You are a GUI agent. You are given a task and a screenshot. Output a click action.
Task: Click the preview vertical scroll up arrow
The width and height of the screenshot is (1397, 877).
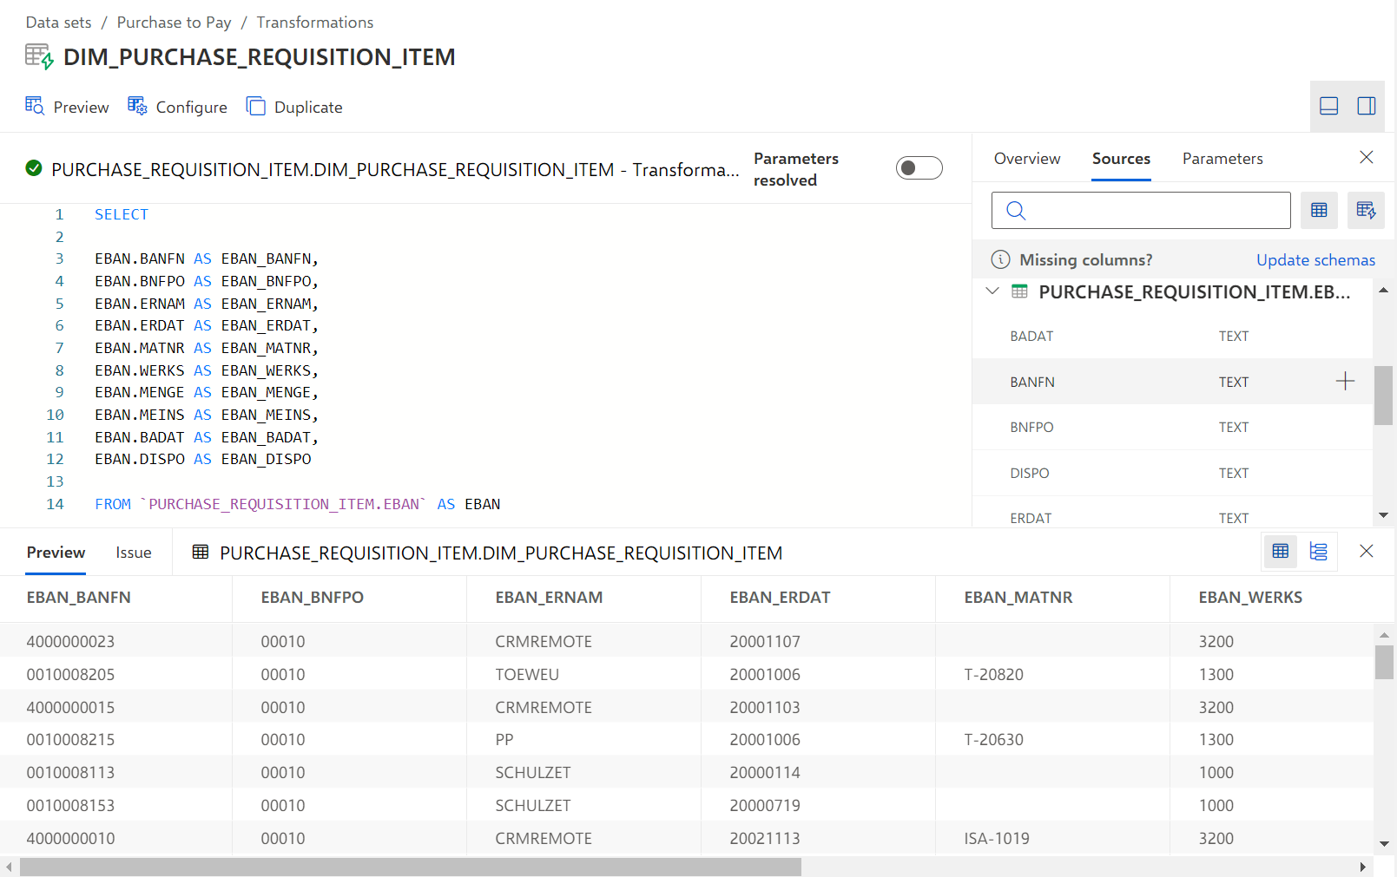(x=1384, y=635)
